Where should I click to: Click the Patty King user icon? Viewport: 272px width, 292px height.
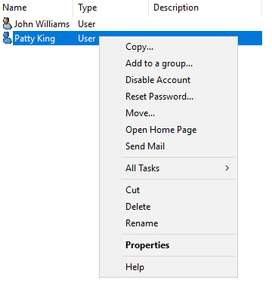click(7, 38)
